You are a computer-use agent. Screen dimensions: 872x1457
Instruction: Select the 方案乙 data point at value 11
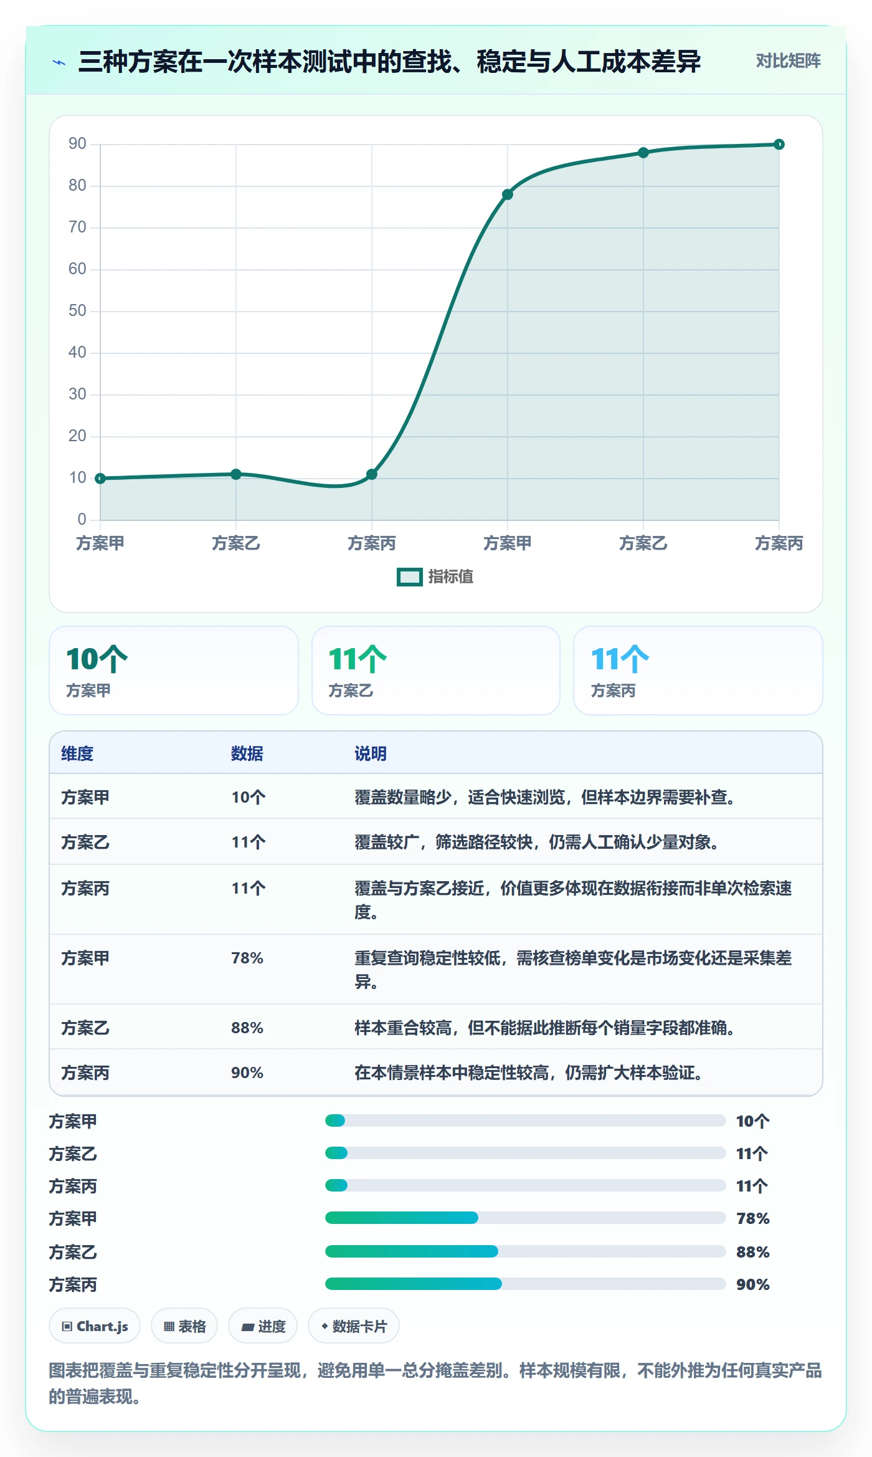[x=236, y=474]
